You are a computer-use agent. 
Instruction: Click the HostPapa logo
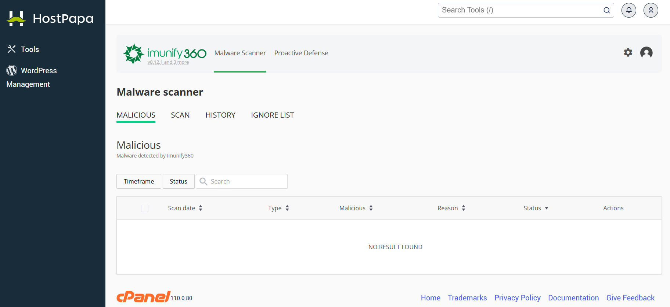[50, 18]
